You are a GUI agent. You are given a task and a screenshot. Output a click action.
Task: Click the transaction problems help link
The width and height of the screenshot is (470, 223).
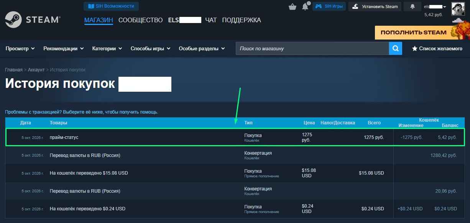pos(82,112)
